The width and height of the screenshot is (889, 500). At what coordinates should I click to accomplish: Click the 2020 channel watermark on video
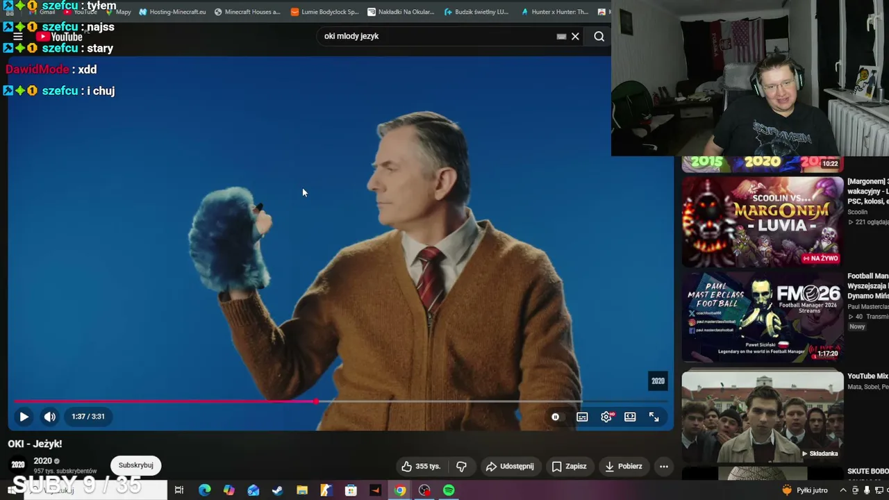point(658,381)
